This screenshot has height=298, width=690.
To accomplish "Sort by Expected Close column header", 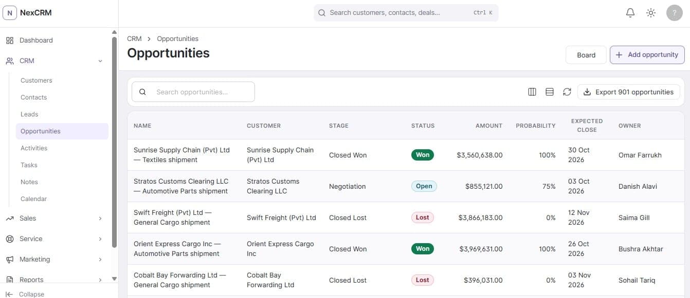I will coord(587,126).
